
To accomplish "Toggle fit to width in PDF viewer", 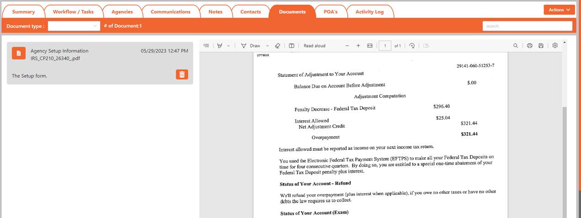I will click(x=370, y=46).
